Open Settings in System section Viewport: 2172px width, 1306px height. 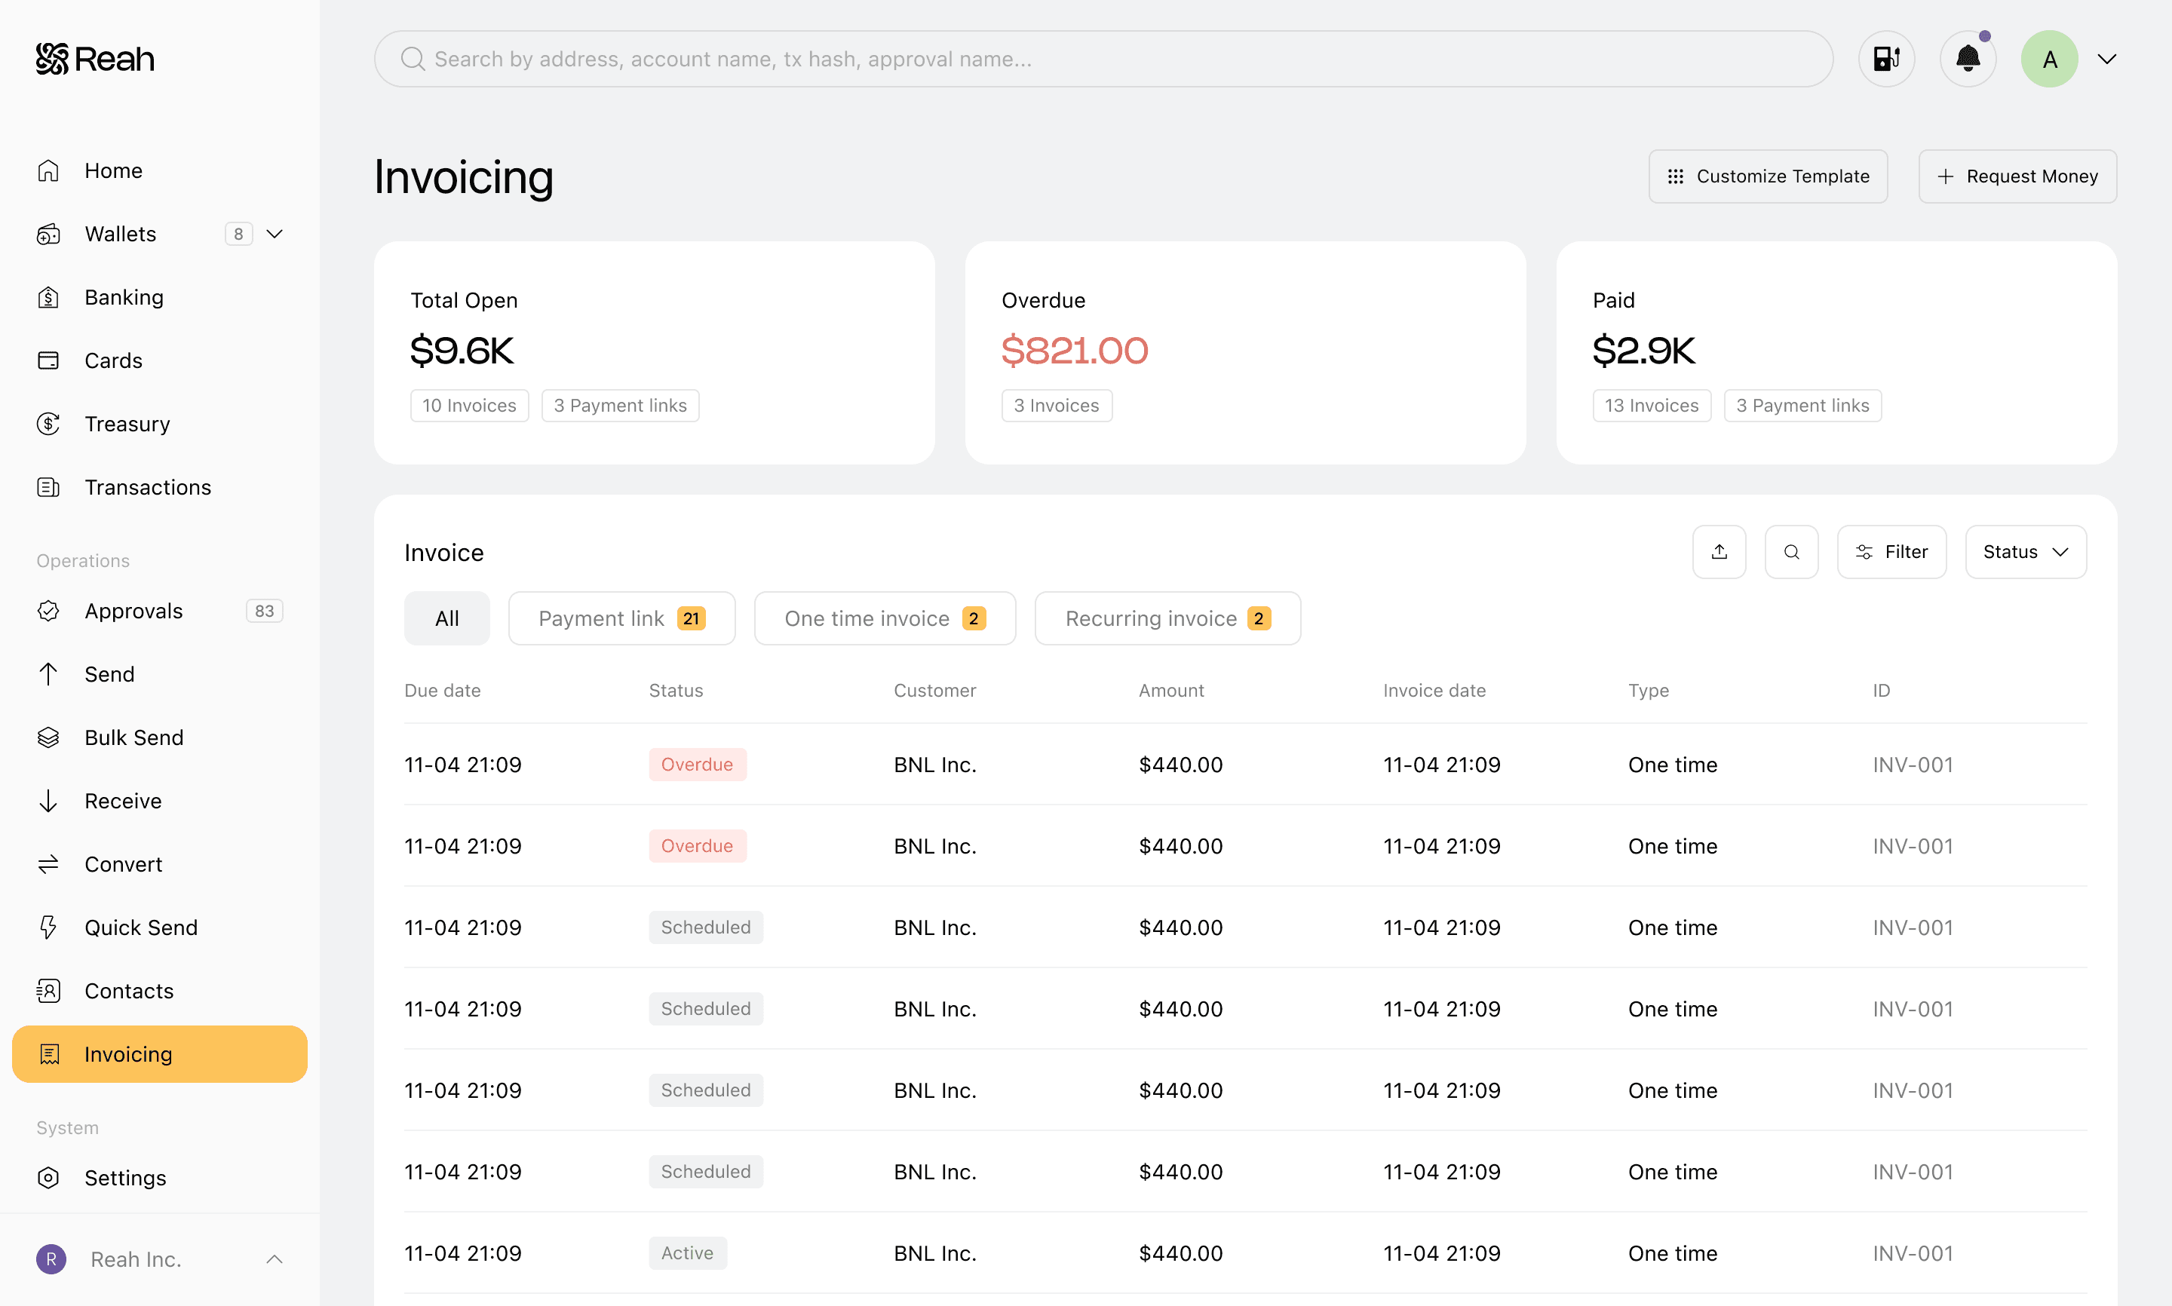[x=125, y=1178]
